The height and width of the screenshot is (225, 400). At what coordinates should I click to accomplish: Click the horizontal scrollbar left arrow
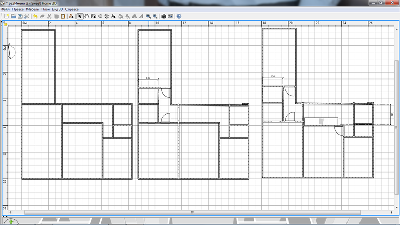point(10,212)
